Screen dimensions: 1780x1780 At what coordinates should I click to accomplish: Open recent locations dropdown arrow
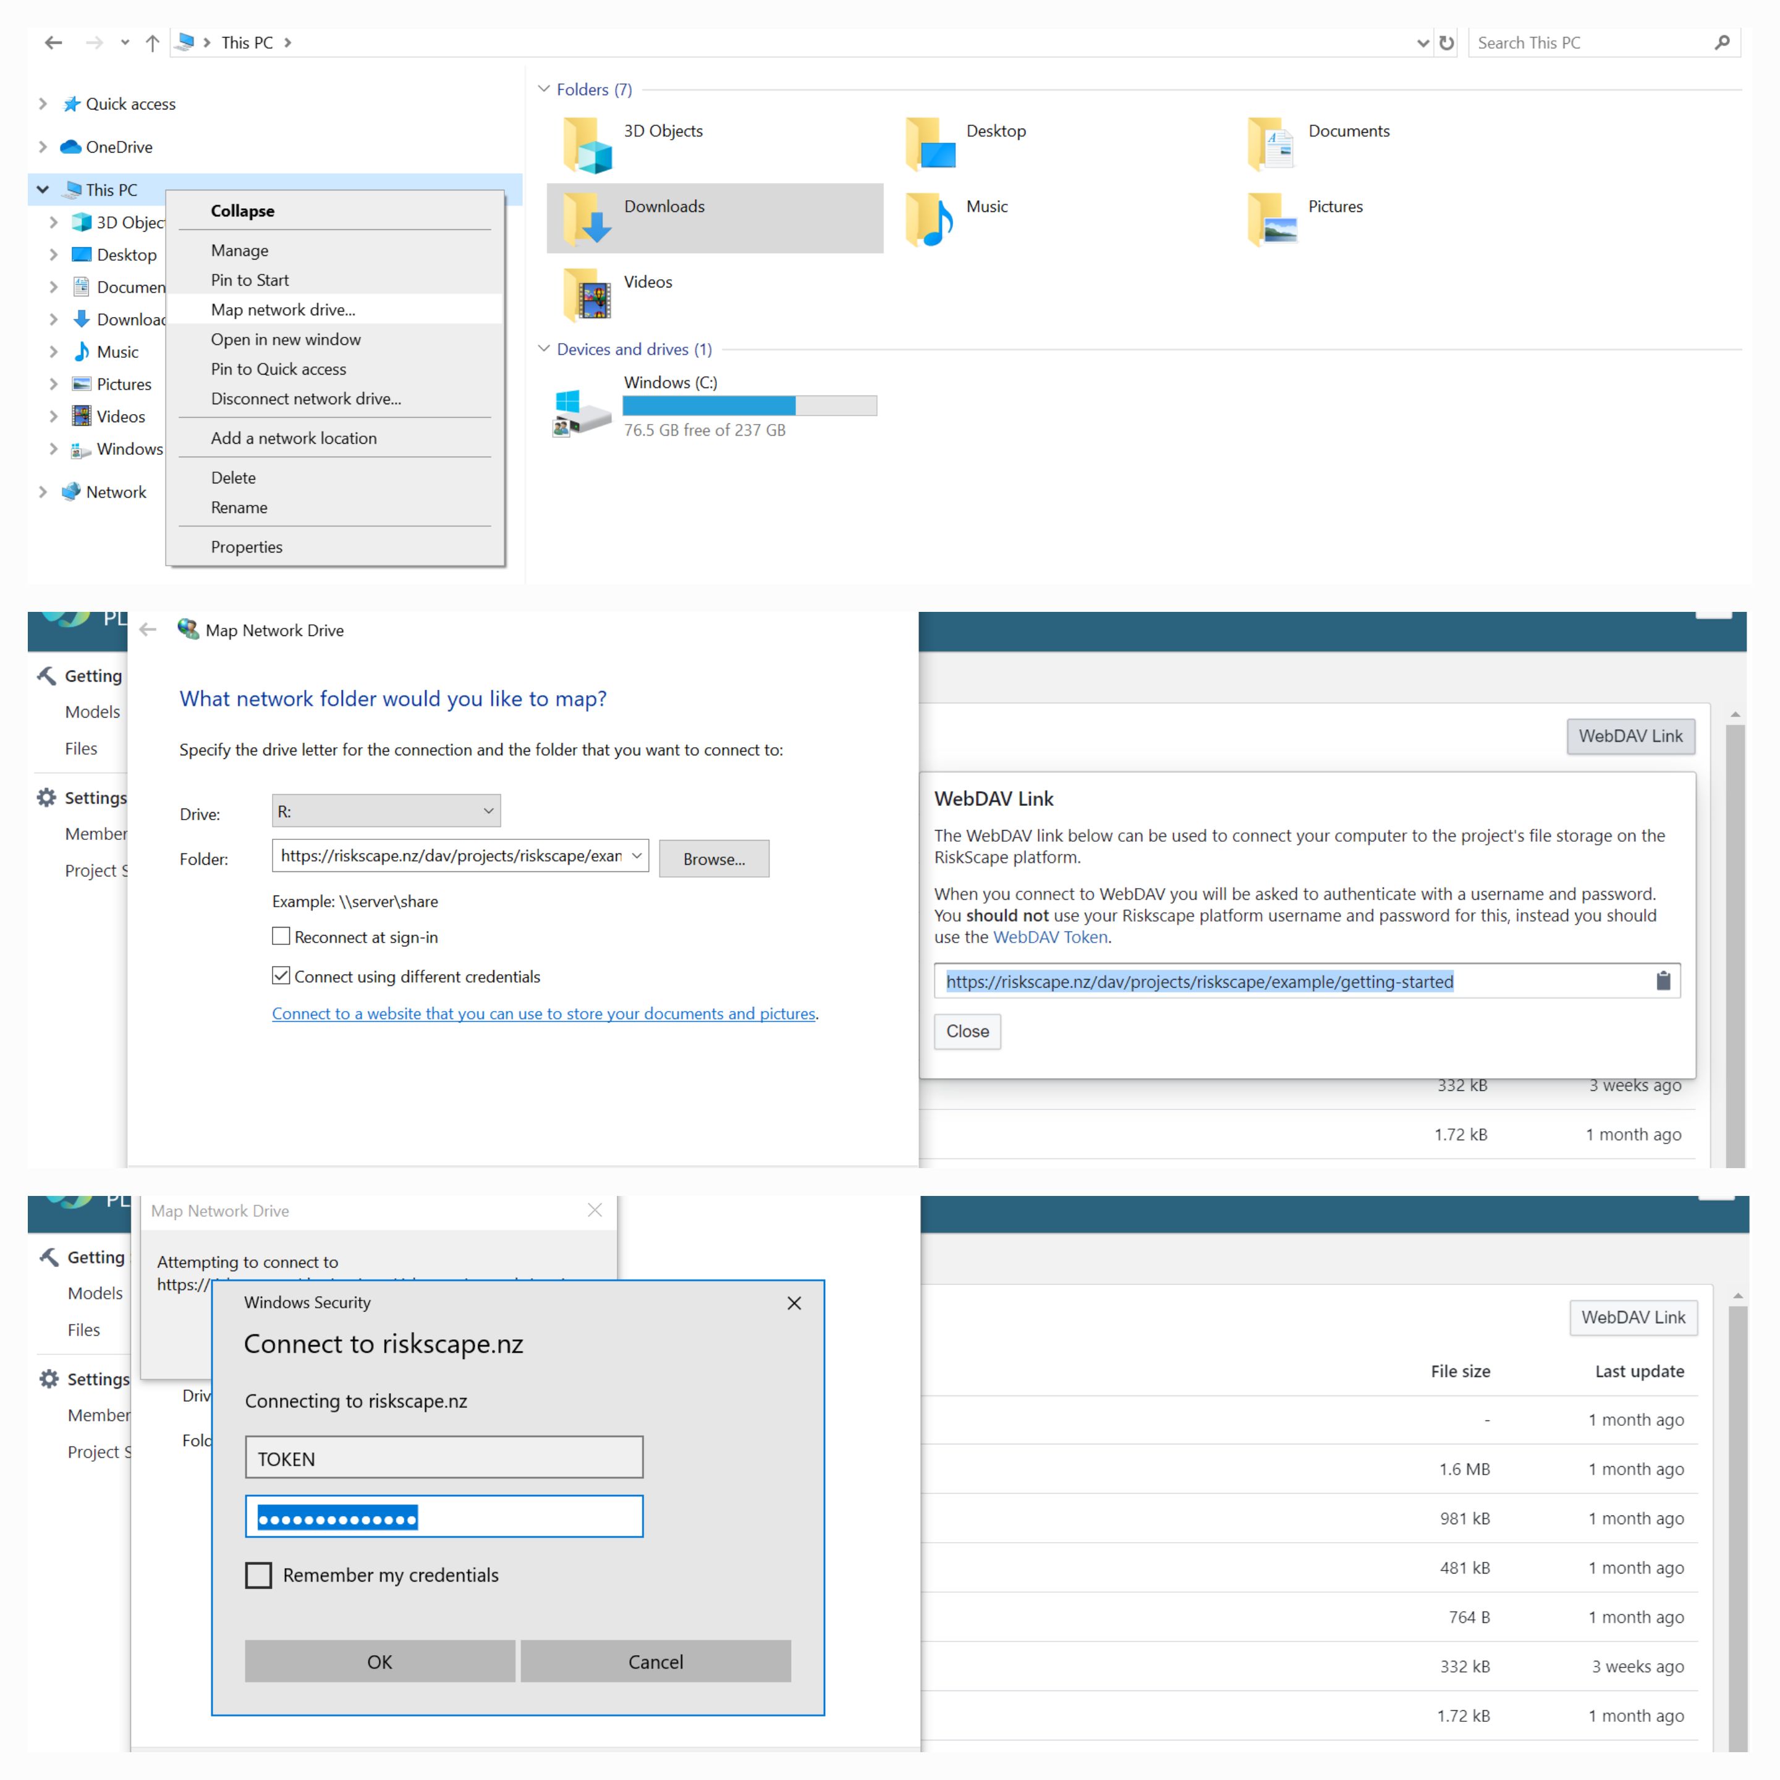tap(124, 43)
